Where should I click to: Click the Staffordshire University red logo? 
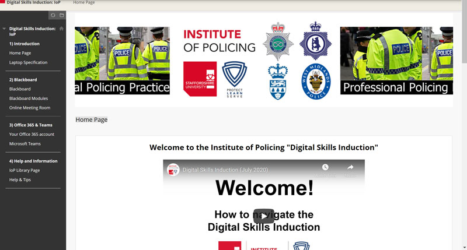click(x=200, y=79)
